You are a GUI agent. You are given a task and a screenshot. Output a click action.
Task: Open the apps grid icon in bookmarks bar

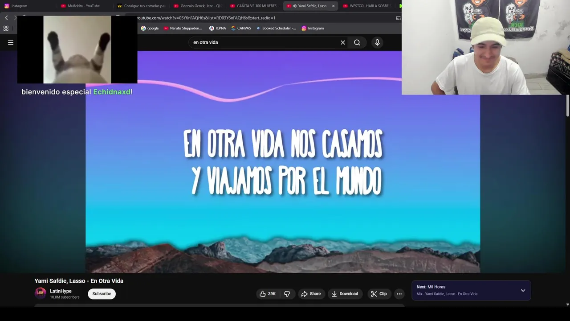pos(6,28)
